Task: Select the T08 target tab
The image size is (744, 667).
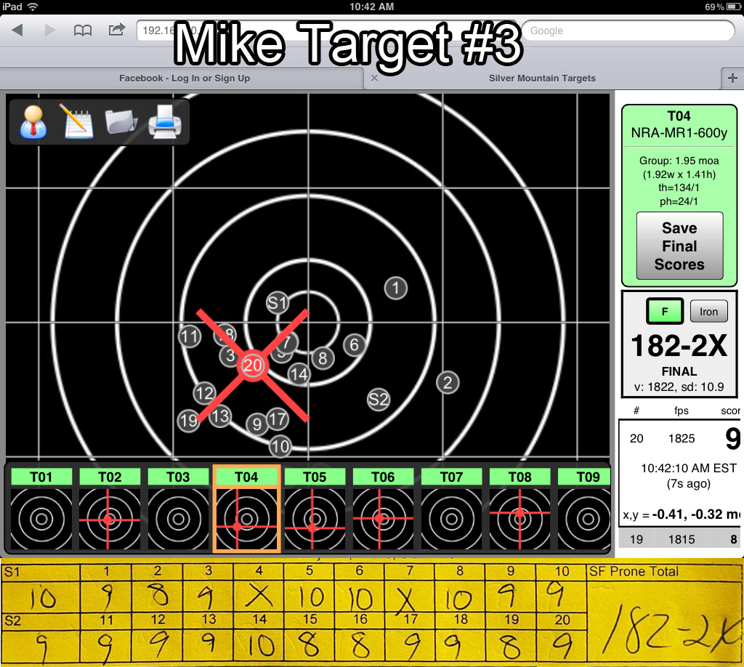Action: (x=519, y=477)
